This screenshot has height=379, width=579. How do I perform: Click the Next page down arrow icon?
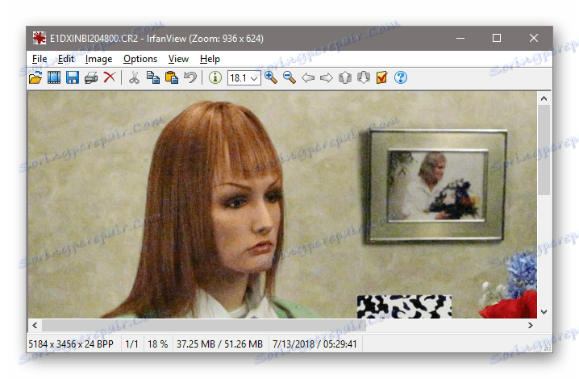[364, 77]
